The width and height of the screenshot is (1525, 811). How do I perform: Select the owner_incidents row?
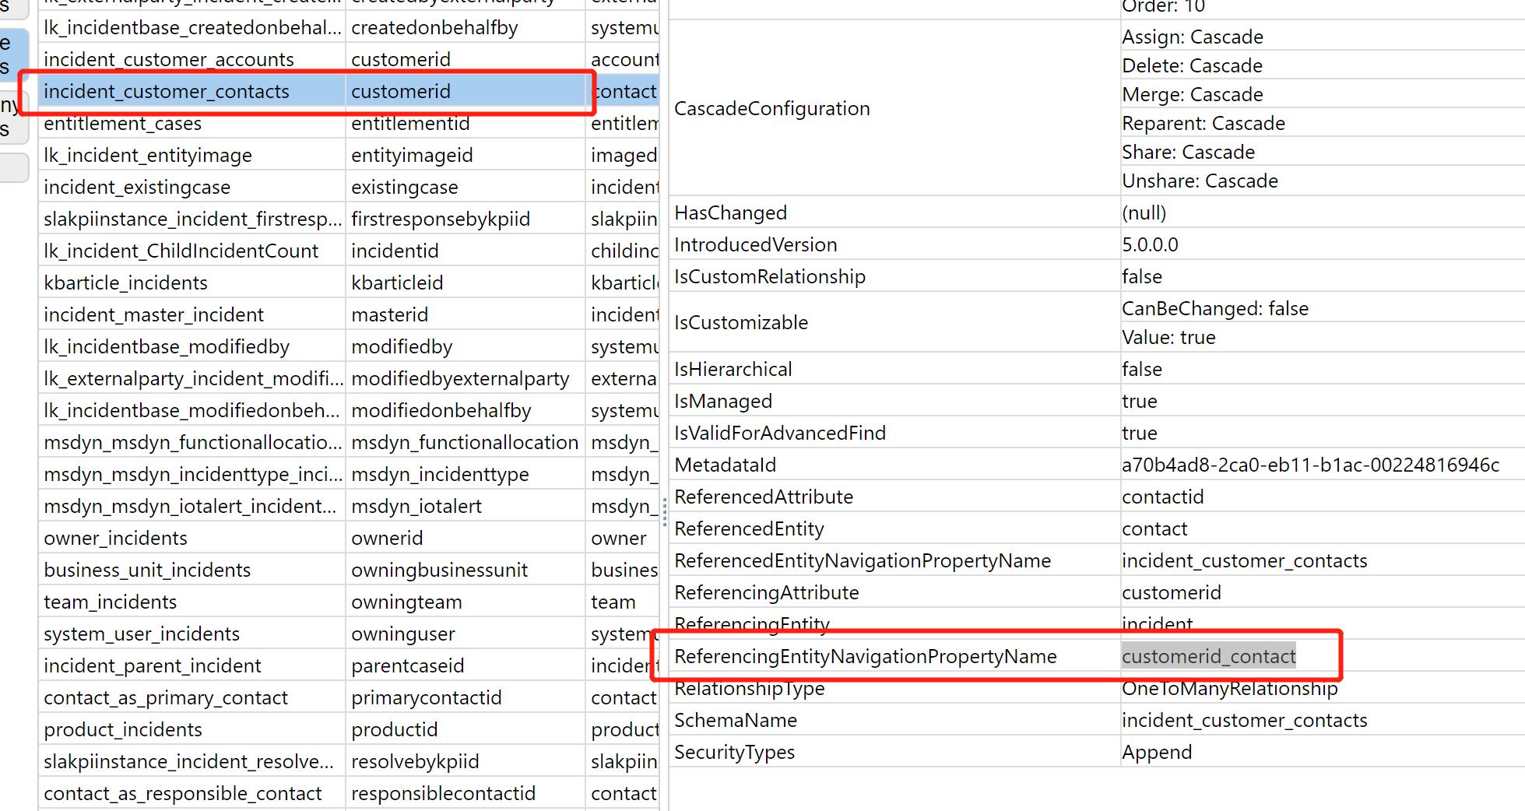349,538
